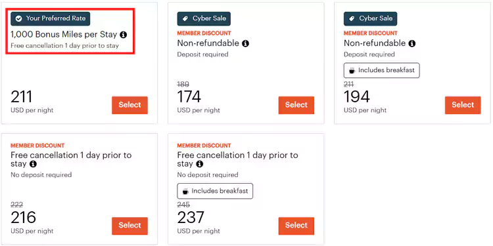Click the 1,000 Bonus Miles per Stay text
Screen dimensions: 493x246
[x=64, y=35]
